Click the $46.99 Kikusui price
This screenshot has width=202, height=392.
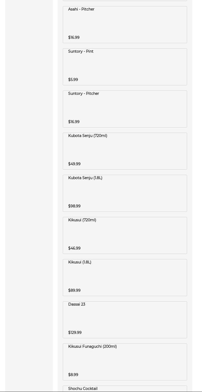tap(74, 248)
